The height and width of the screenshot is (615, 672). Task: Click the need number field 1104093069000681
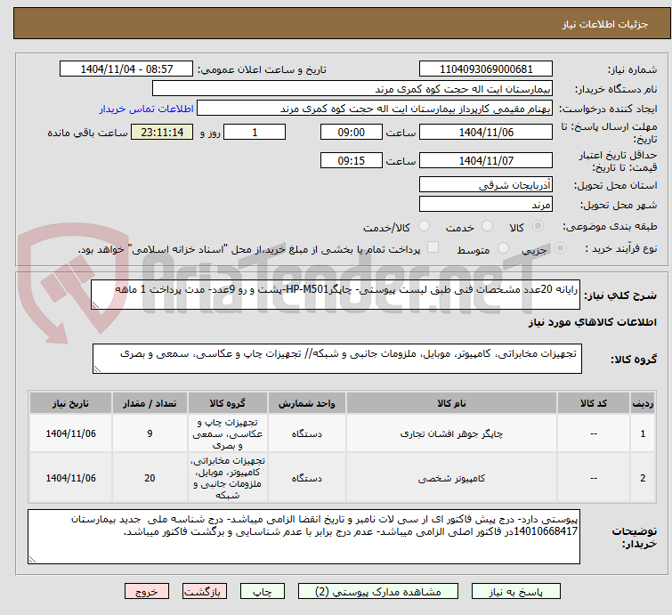click(486, 69)
